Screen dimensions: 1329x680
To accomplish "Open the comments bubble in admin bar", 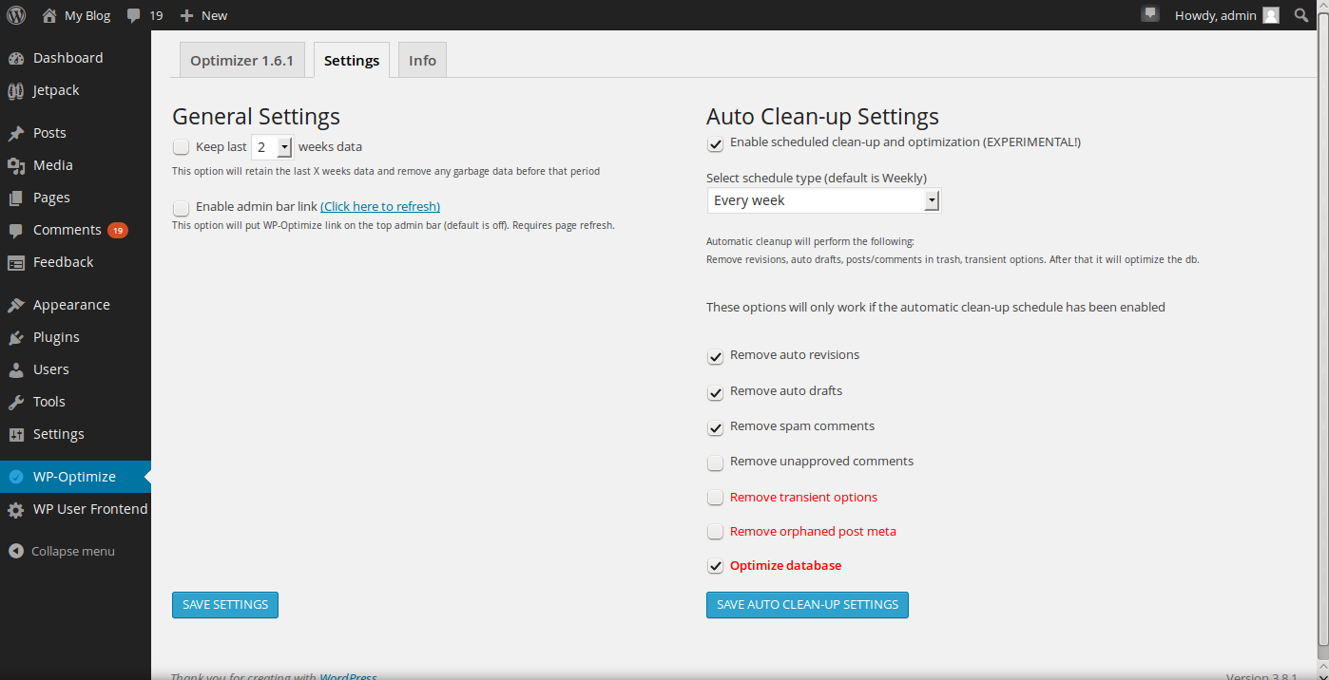I will pyautogui.click(x=135, y=15).
